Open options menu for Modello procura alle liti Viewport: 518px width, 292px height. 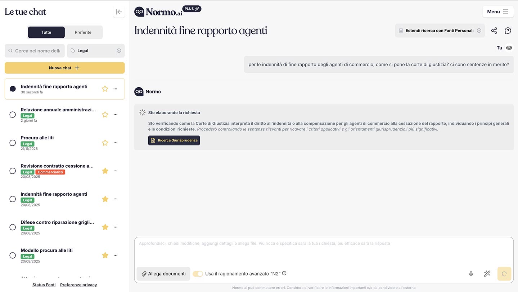115,255
